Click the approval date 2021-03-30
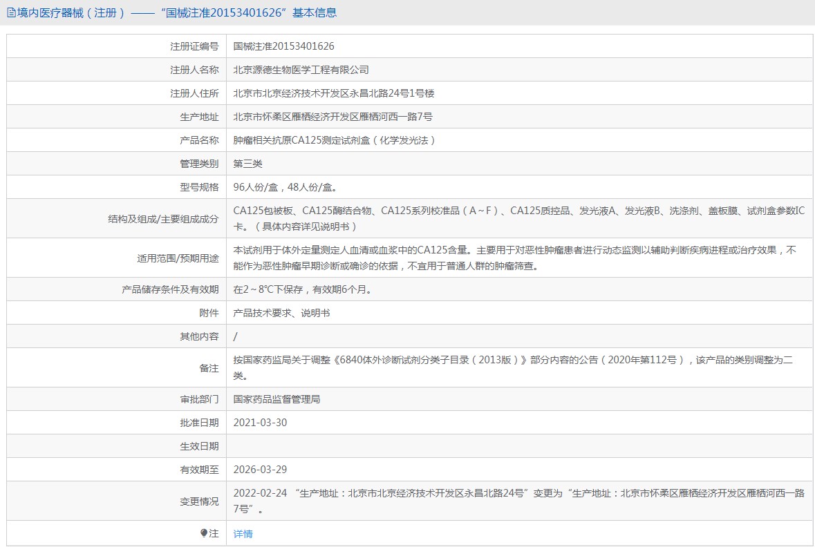 (260, 423)
